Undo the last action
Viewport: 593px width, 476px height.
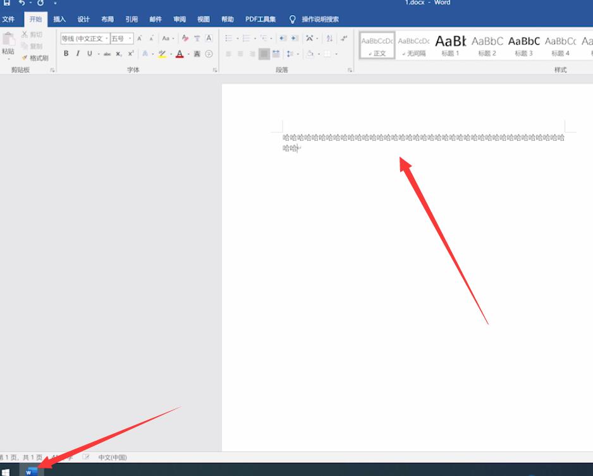pos(22,3)
